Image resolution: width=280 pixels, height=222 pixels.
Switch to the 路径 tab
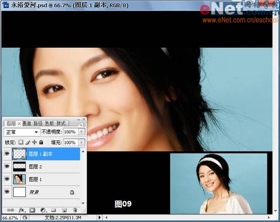[38, 123]
